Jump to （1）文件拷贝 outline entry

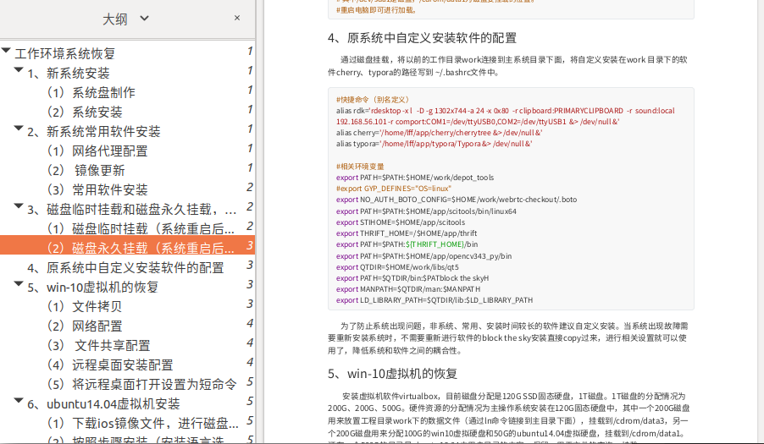click(85, 306)
